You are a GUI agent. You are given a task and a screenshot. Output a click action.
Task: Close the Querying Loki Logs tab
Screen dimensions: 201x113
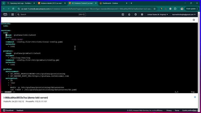34,3
